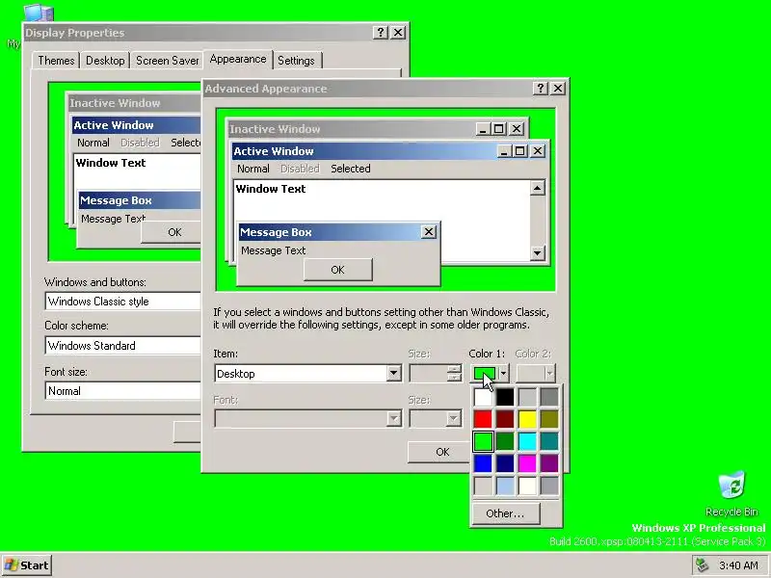Viewport: 771px width, 578px height.
Task: Open the Settings tab in Display Properties
Action: click(296, 61)
